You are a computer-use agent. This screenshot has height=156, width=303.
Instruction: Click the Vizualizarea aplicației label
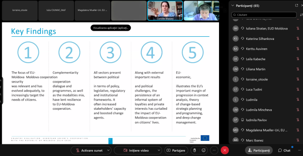[111, 28]
